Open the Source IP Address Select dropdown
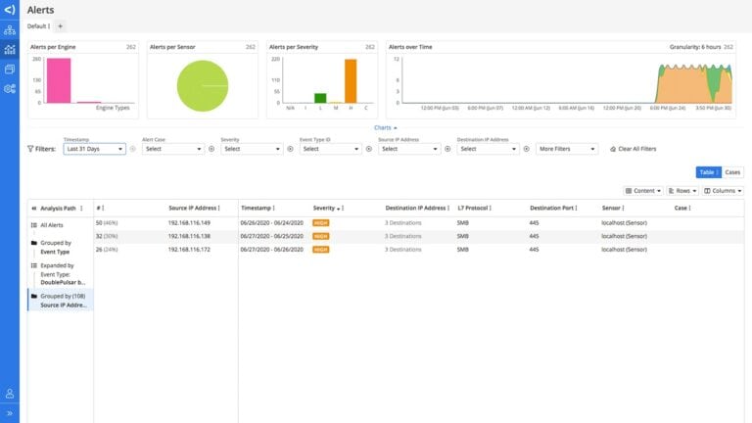The image size is (752, 423). tap(409, 149)
